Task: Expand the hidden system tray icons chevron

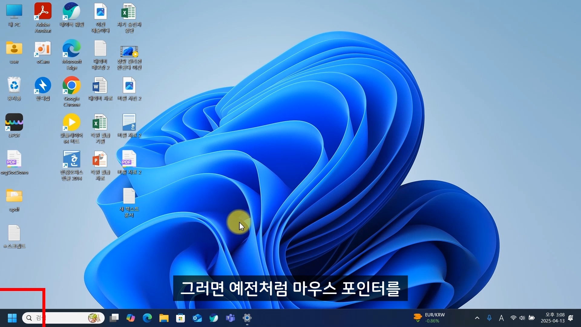Action: (x=477, y=318)
